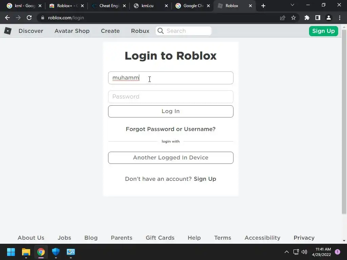Click in the Password field
This screenshot has height=260, width=347.
tap(171, 96)
